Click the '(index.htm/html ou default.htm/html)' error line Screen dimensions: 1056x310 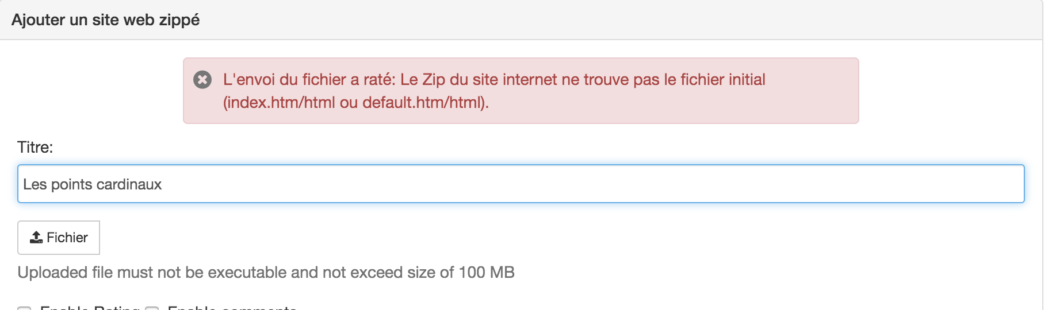point(355,103)
